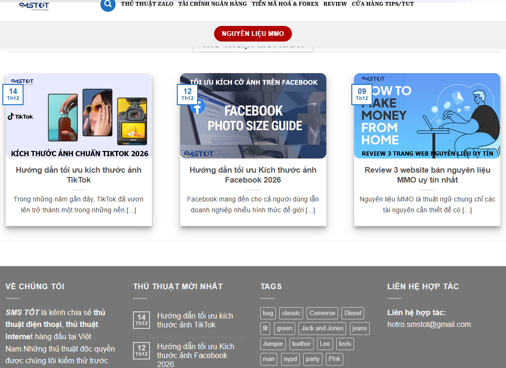Open TikTok image size thumbnail
This screenshot has height=368, width=506.
tap(79, 116)
